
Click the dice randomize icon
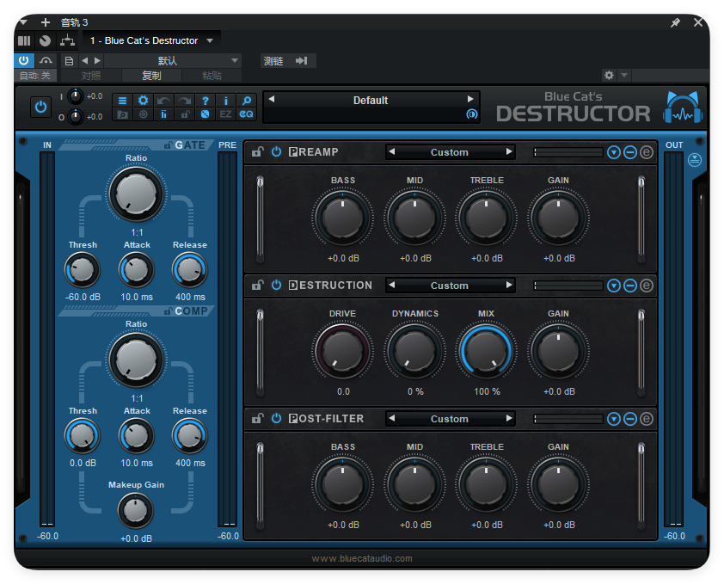click(205, 114)
